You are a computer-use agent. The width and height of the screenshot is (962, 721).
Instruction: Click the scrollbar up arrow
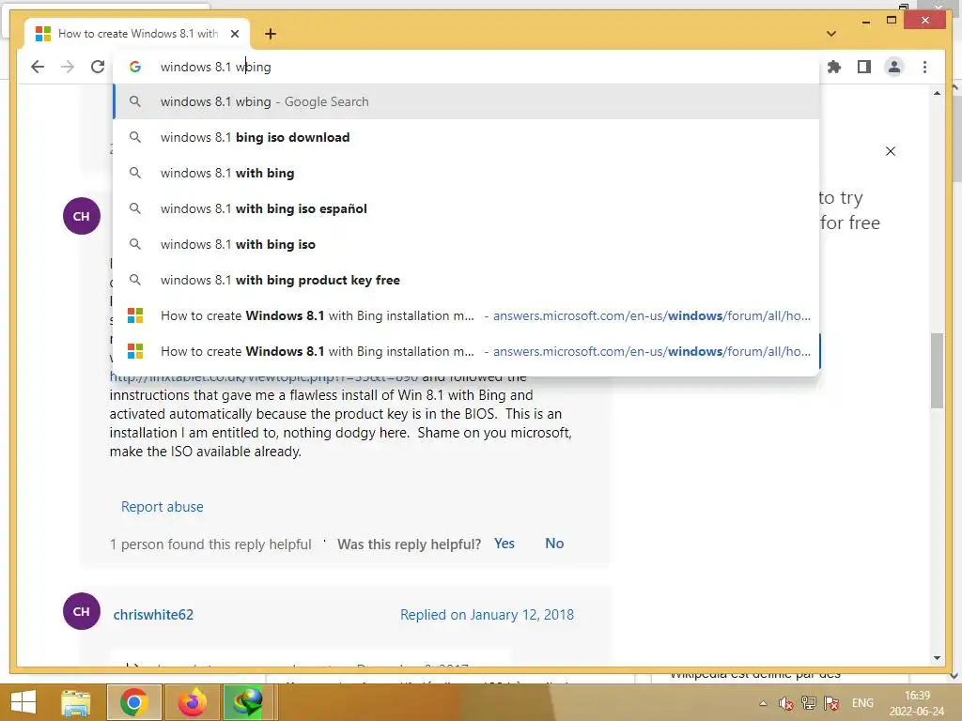(x=937, y=93)
